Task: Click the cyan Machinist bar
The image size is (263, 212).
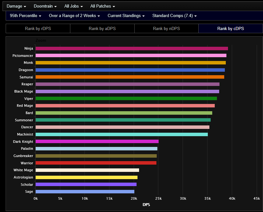Action: [x=122, y=134]
